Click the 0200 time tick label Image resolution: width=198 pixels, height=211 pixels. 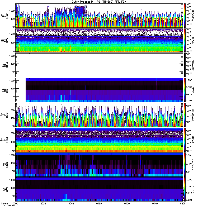click(183, 203)
